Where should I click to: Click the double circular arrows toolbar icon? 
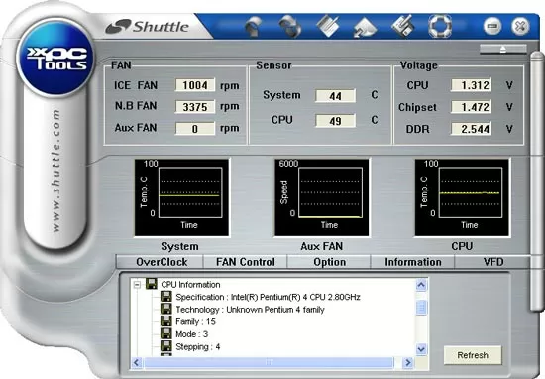290,27
